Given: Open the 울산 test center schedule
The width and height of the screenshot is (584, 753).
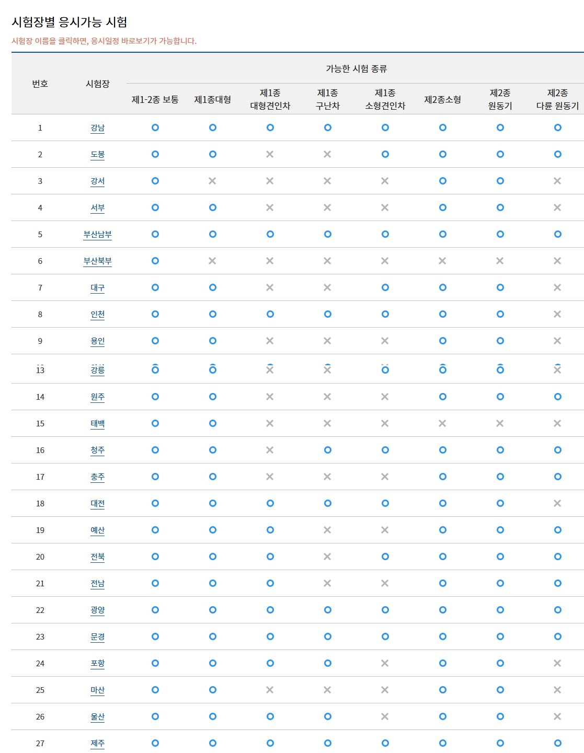Looking at the screenshot, I should 97,716.
